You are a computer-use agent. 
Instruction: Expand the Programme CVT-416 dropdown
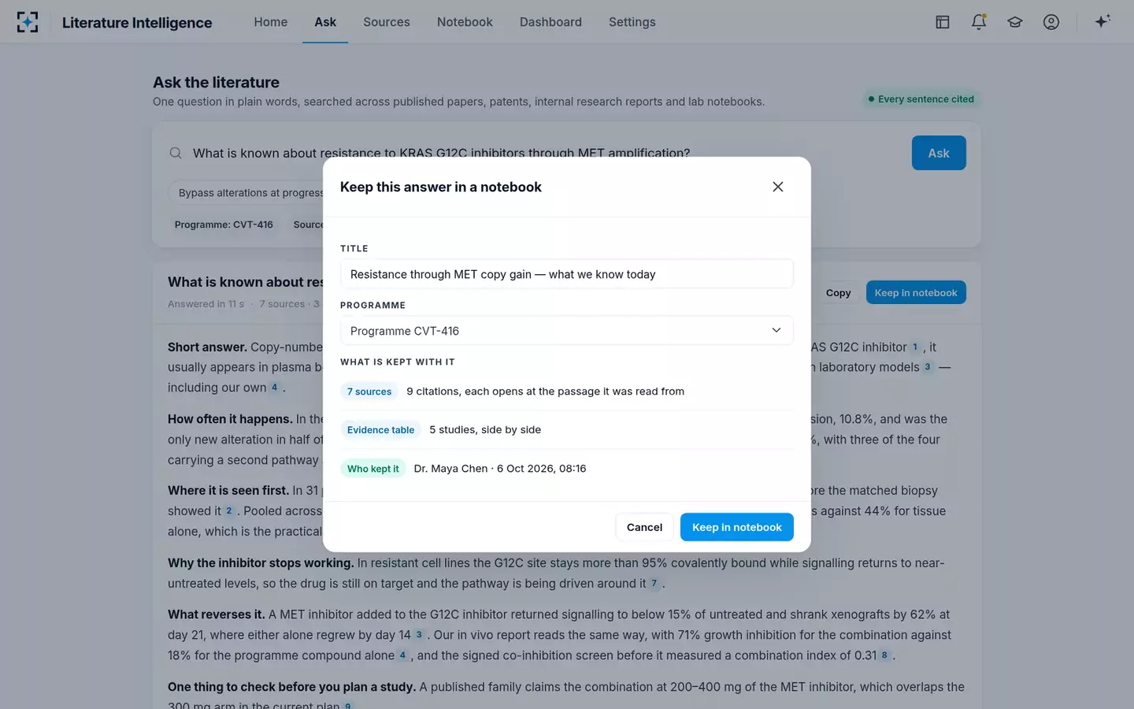pyautogui.click(x=567, y=331)
